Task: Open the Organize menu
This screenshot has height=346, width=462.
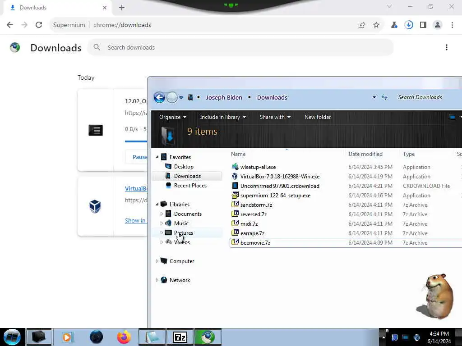Action: (x=173, y=117)
